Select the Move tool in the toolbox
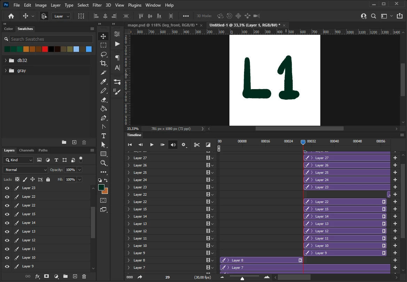407x282 pixels. pos(103,36)
